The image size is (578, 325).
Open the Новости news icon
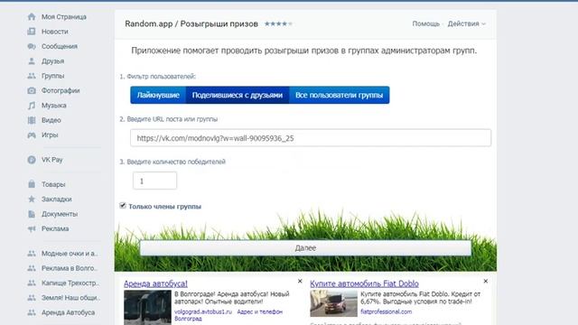click(32, 32)
